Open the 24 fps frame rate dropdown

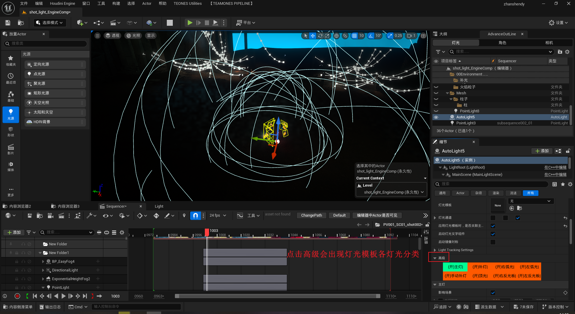click(218, 215)
